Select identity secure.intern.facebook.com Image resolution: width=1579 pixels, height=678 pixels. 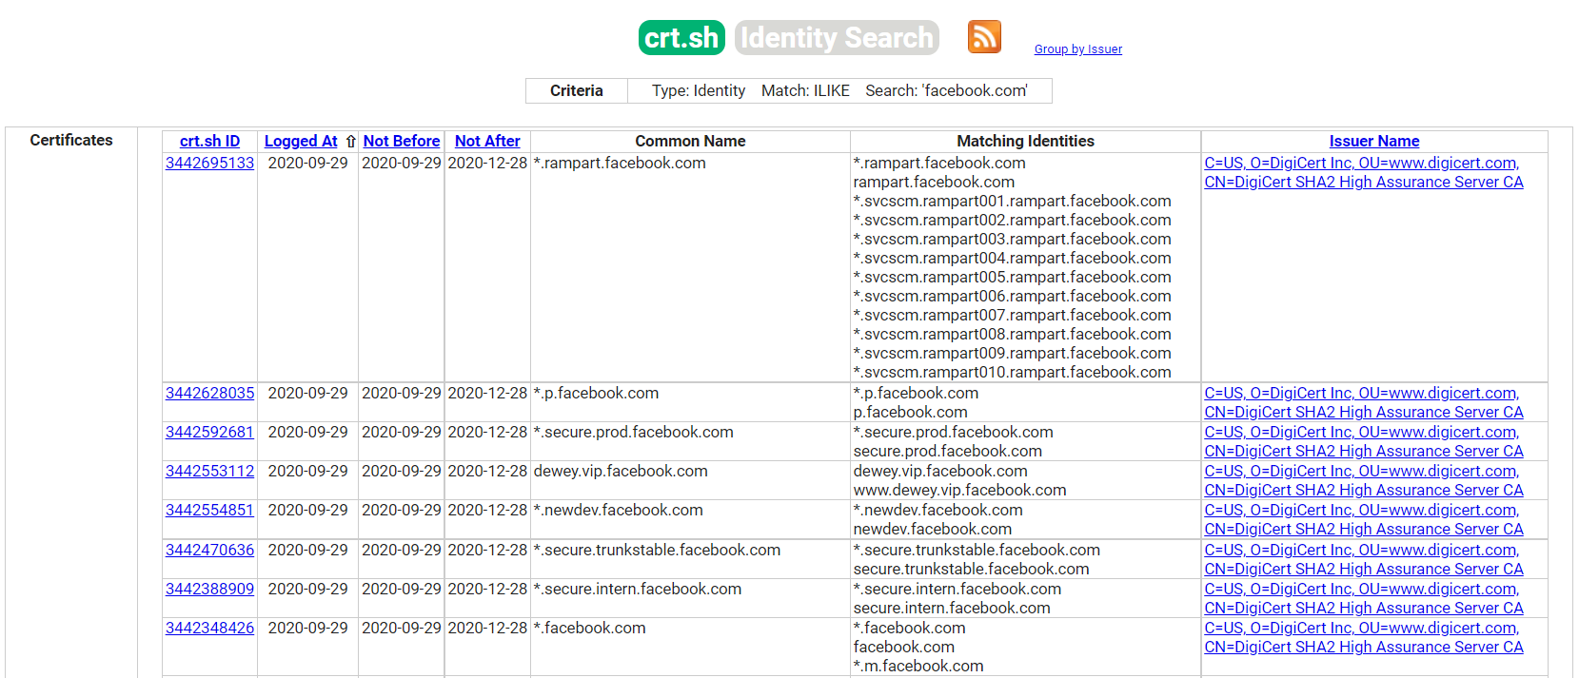pyautogui.click(x=952, y=608)
